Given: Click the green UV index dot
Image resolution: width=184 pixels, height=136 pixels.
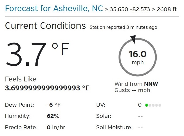Looking at the screenshot, I should click(x=147, y=105).
